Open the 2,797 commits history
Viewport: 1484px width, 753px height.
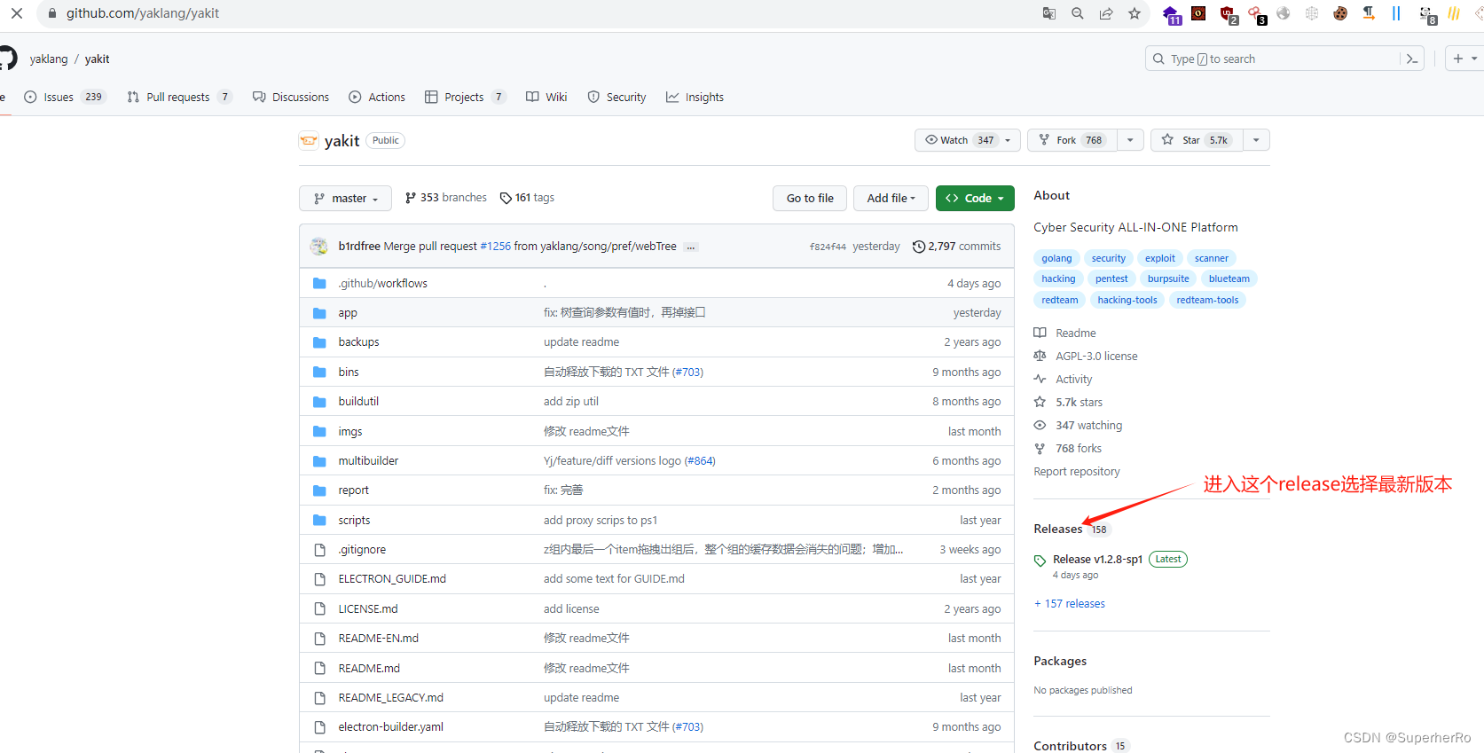pyautogui.click(x=956, y=247)
